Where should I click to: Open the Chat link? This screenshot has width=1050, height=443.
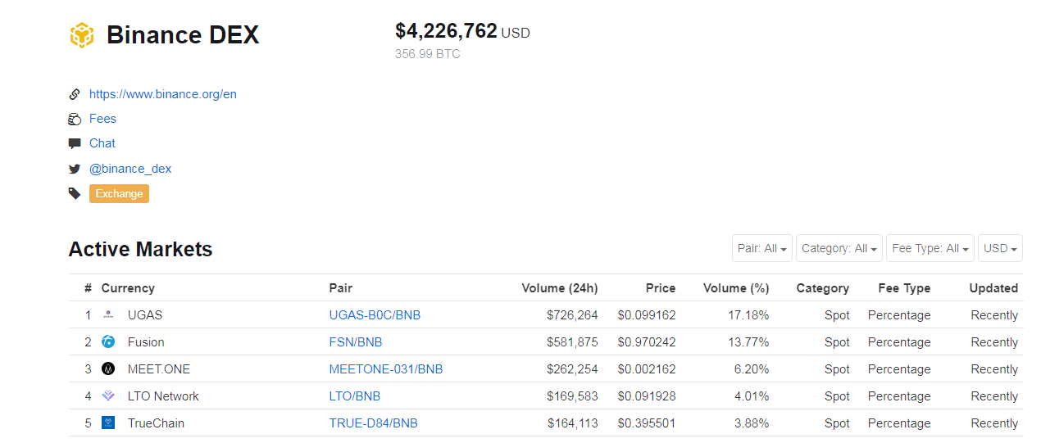(x=102, y=143)
